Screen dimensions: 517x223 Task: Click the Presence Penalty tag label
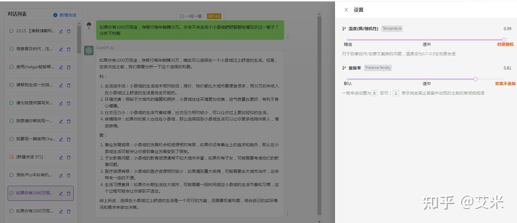point(378,68)
